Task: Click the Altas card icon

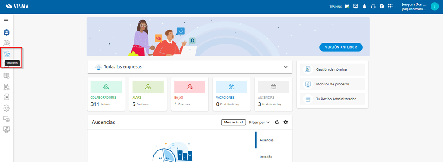Action: point(148,87)
